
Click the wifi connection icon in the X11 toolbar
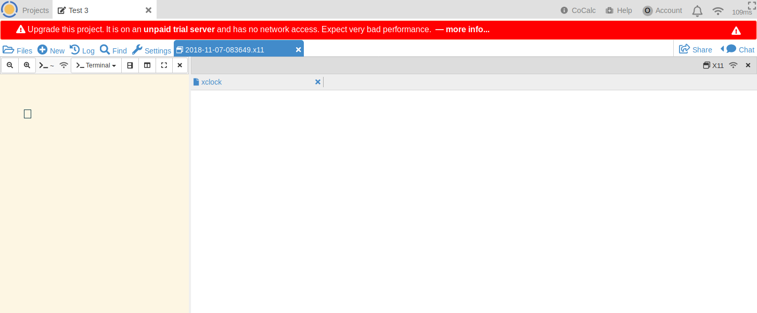[x=63, y=65]
